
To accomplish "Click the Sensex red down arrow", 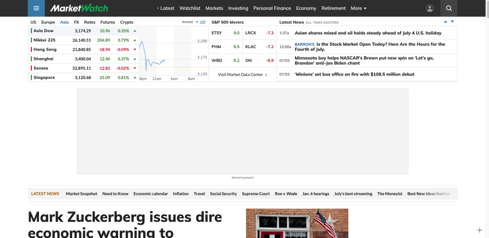I will point(134,68).
